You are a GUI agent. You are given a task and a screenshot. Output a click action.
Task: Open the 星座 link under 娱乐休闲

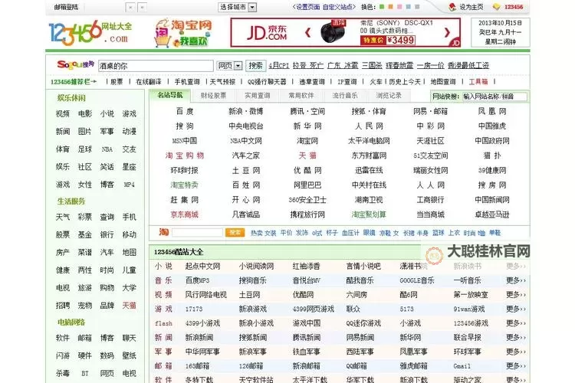point(129,167)
